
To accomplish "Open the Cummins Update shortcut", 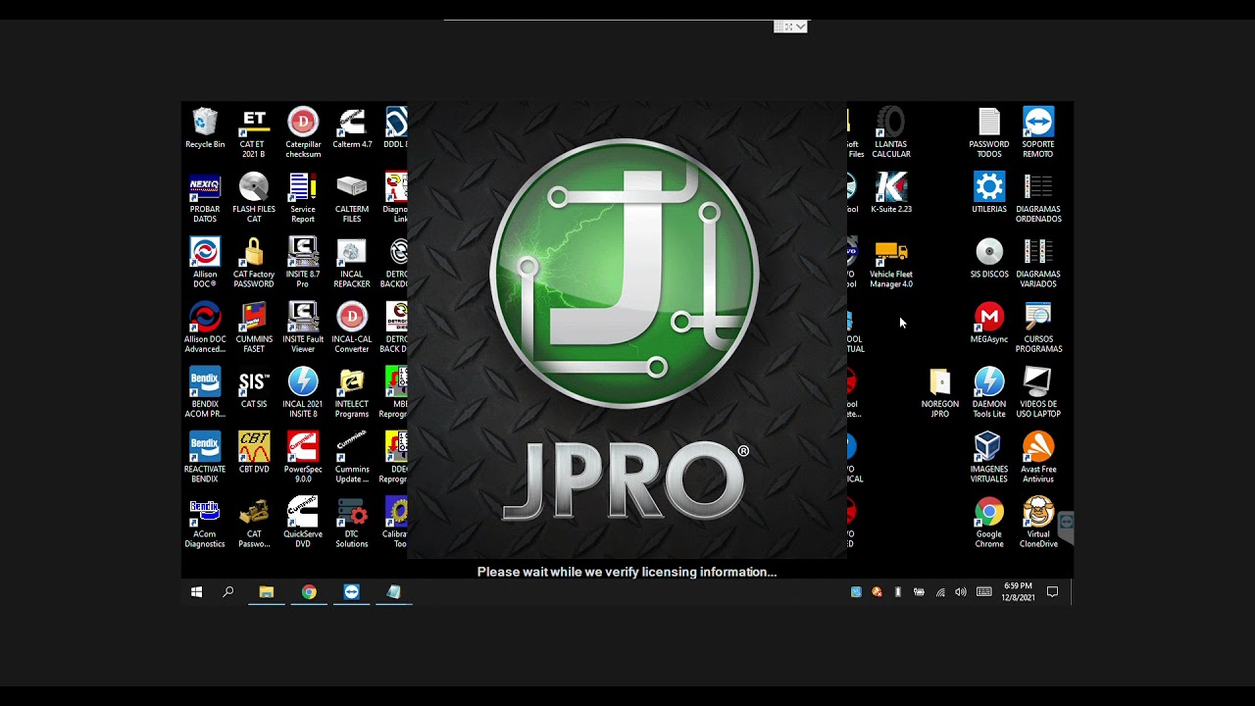I will pyautogui.click(x=352, y=457).
